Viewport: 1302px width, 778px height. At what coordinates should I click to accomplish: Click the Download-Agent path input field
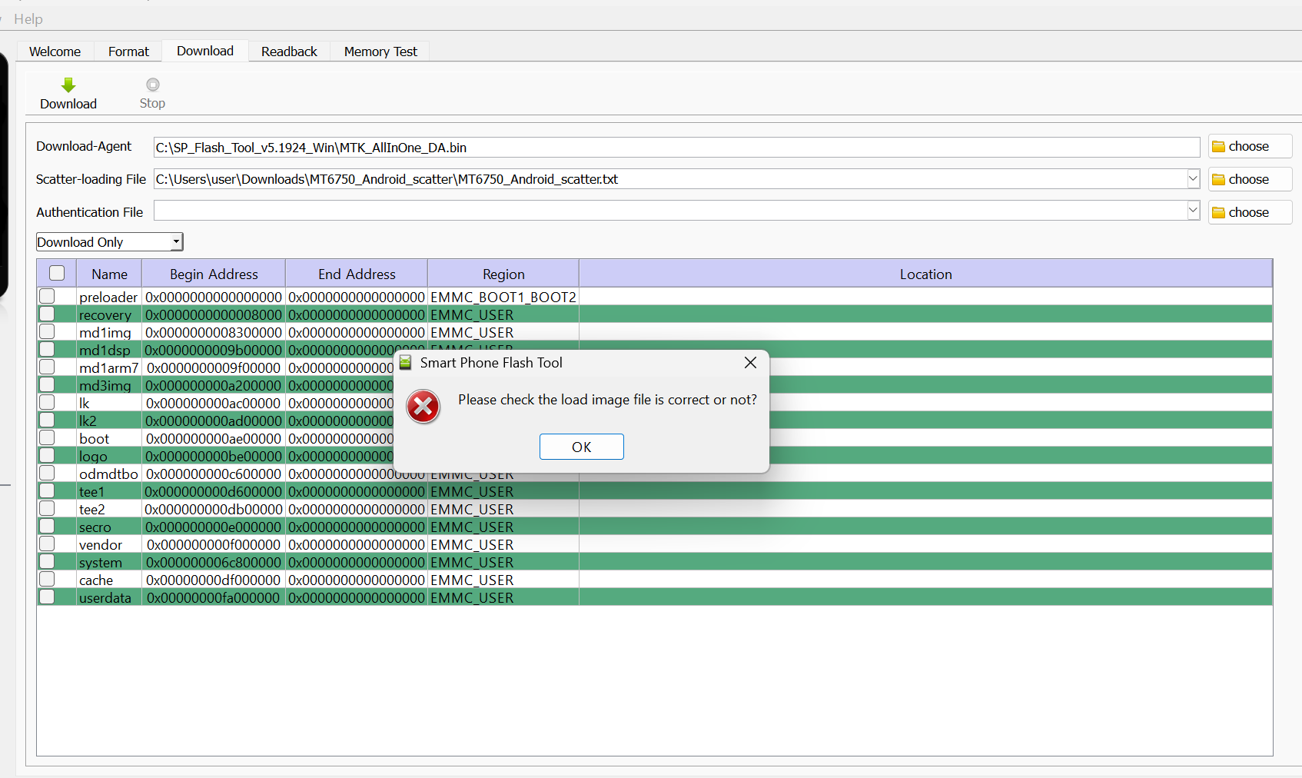coord(676,148)
